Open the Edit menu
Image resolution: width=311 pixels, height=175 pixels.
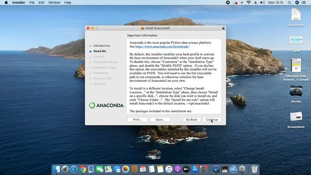pyautogui.click(x=41, y=2)
